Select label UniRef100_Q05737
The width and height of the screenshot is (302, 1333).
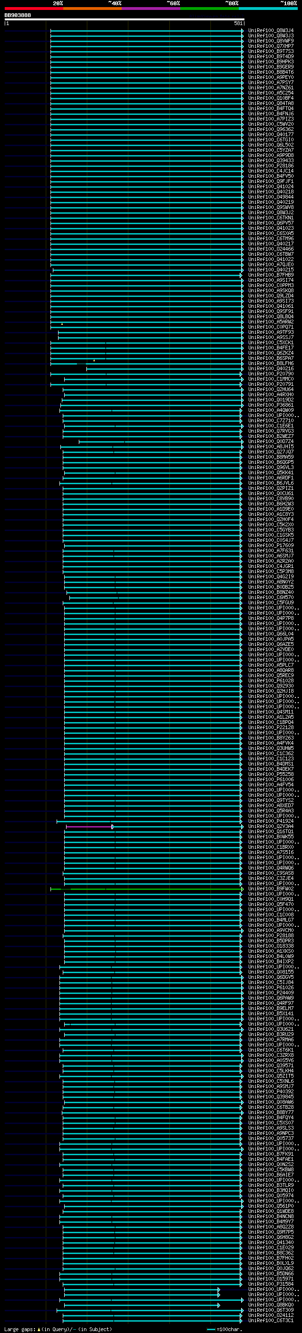[271, 1139]
